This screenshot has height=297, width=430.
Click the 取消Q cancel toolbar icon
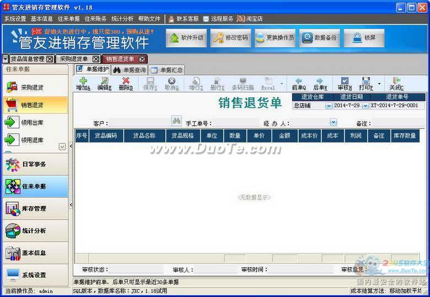click(171, 84)
